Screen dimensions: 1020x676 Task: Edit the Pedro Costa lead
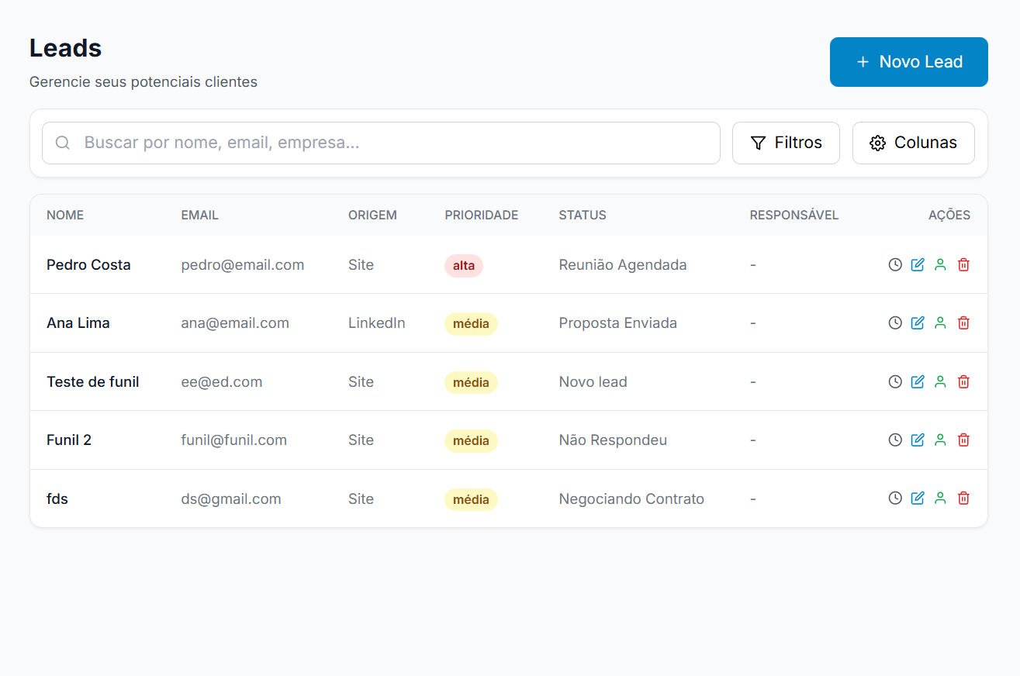click(x=918, y=264)
